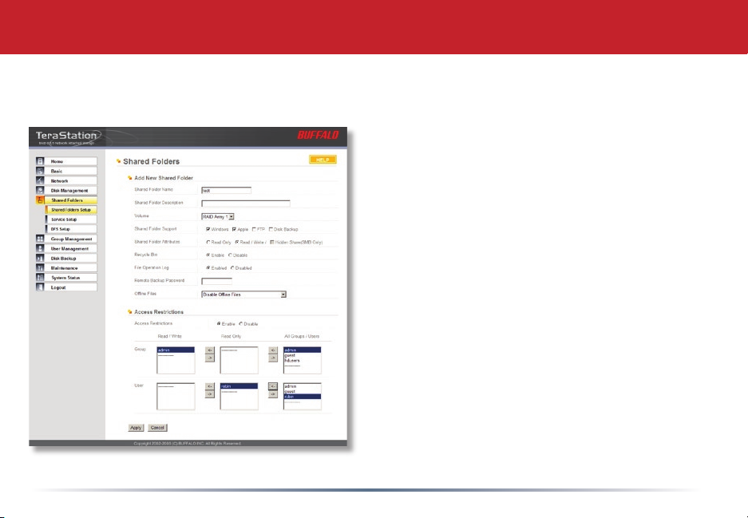Select Enable for Recycle Bin
Screen dimensions: 748x518
[208, 255]
